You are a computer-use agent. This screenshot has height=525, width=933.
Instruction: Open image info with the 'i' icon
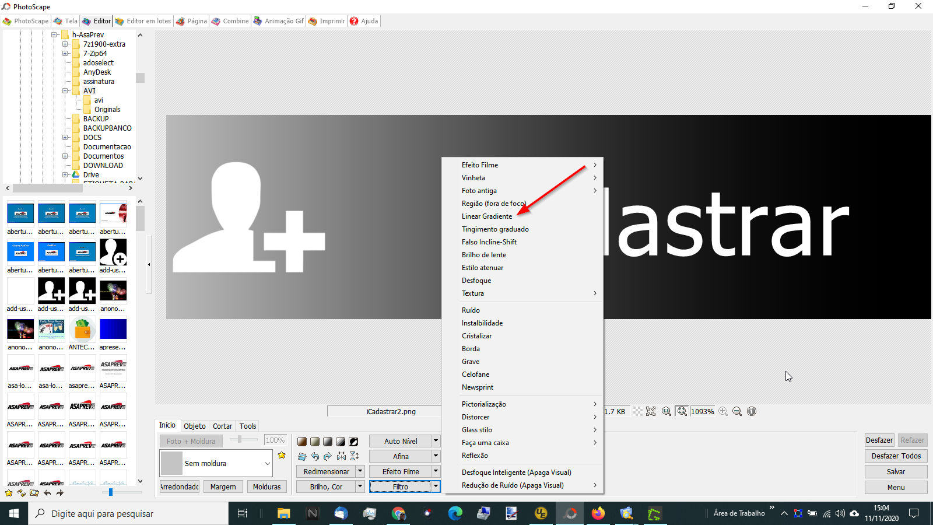pos(752,412)
